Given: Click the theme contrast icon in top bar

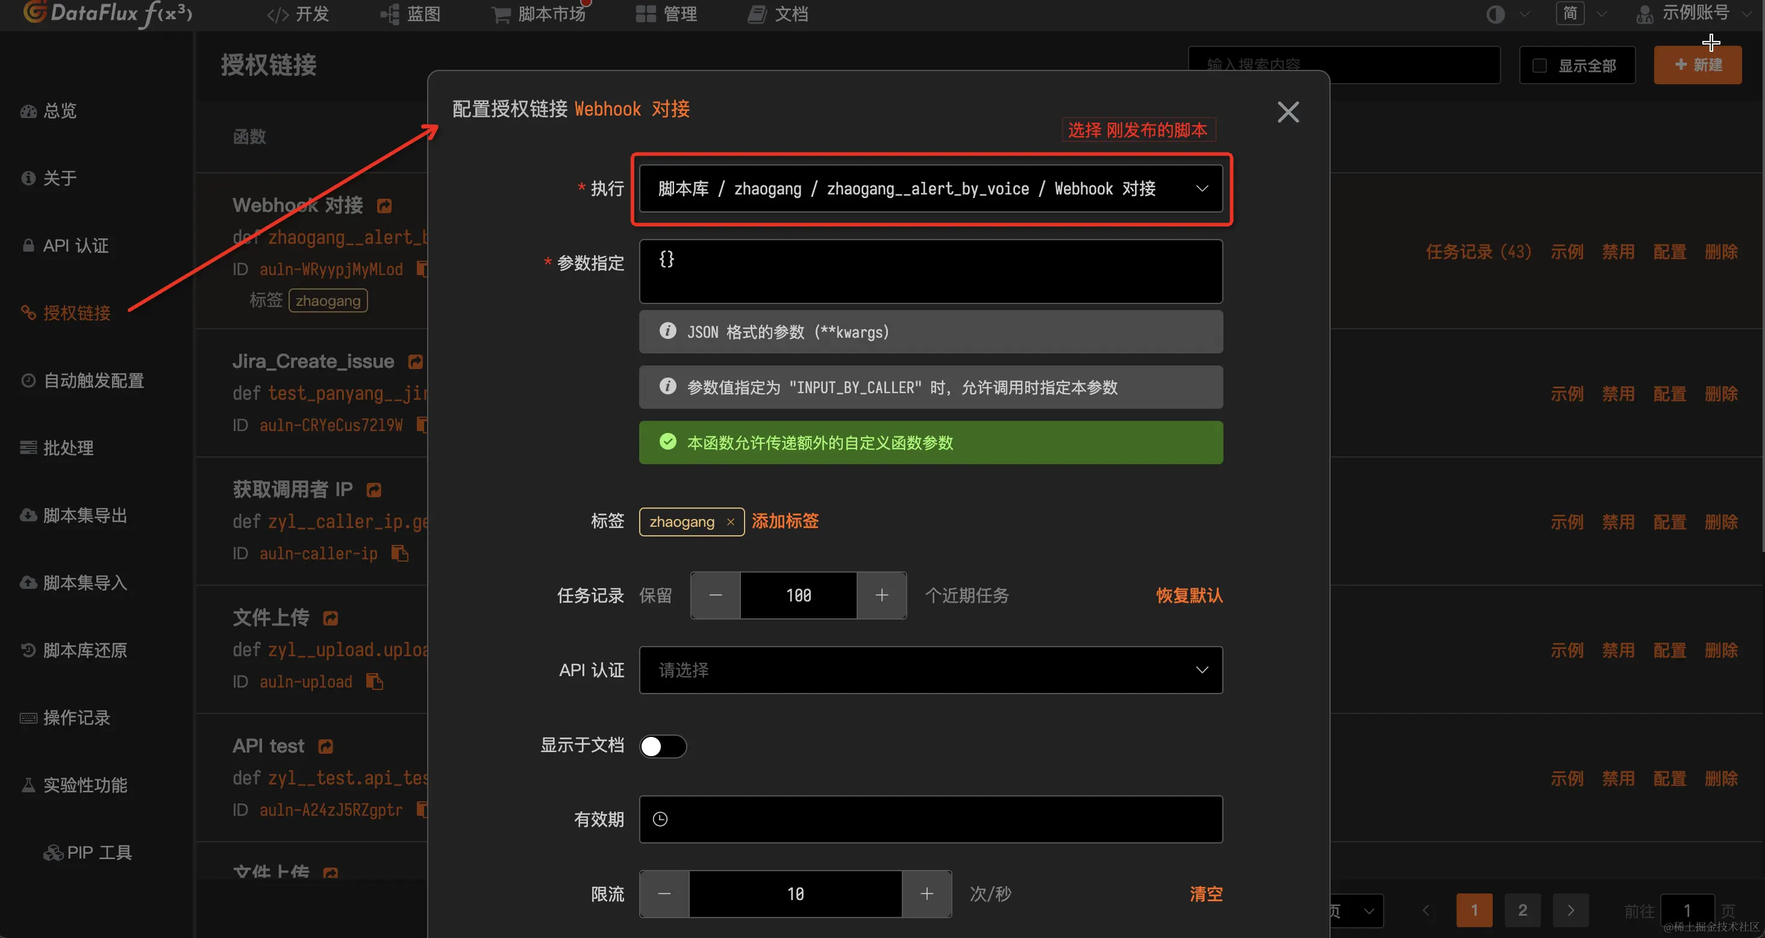Looking at the screenshot, I should pyautogui.click(x=1495, y=14).
